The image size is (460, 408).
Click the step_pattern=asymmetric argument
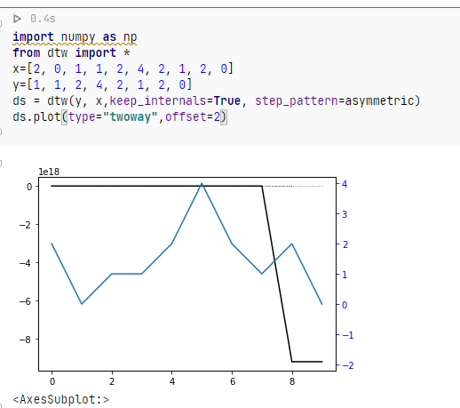pos(334,100)
